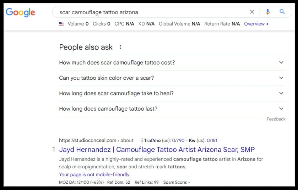Viewport: 298px width, 190px height.
Task: Expand 'Can you tattoo skin color over a scar?'
Action: [x=172, y=78]
